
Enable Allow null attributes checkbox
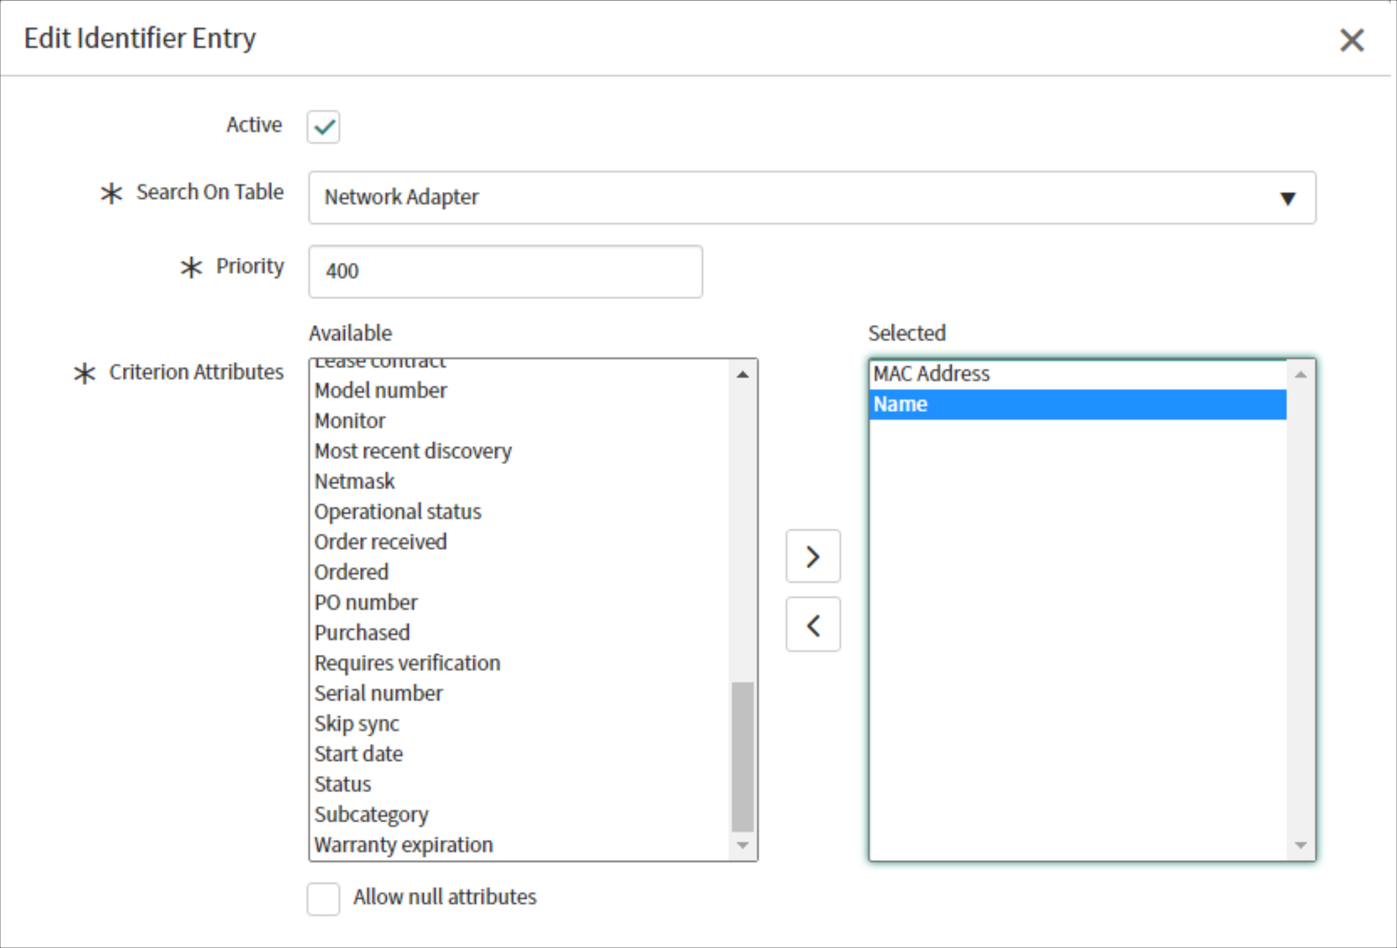tap(323, 898)
